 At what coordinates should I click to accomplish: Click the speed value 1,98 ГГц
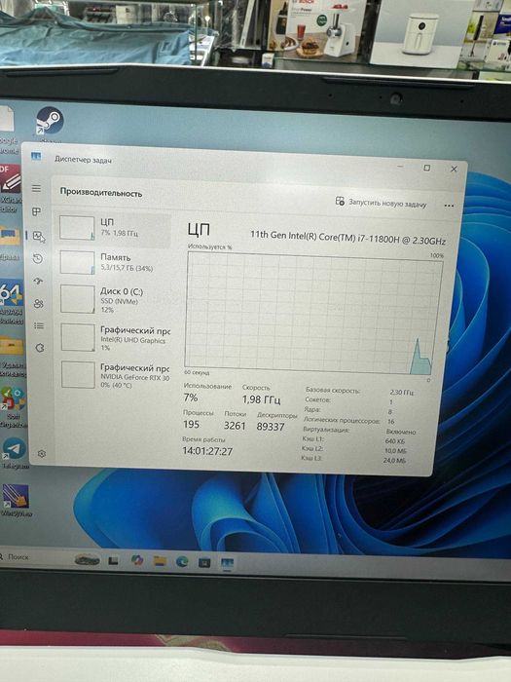click(x=261, y=399)
